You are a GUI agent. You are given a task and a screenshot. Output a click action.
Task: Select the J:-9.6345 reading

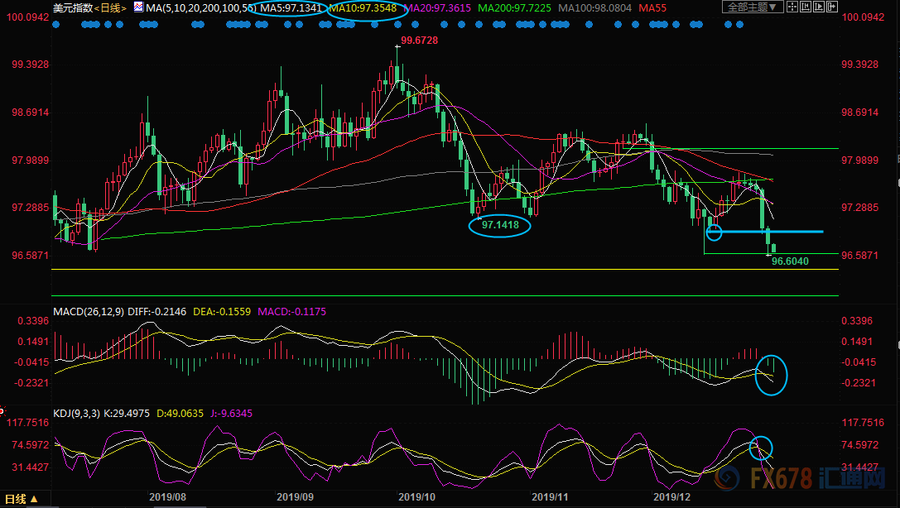[231, 414]
